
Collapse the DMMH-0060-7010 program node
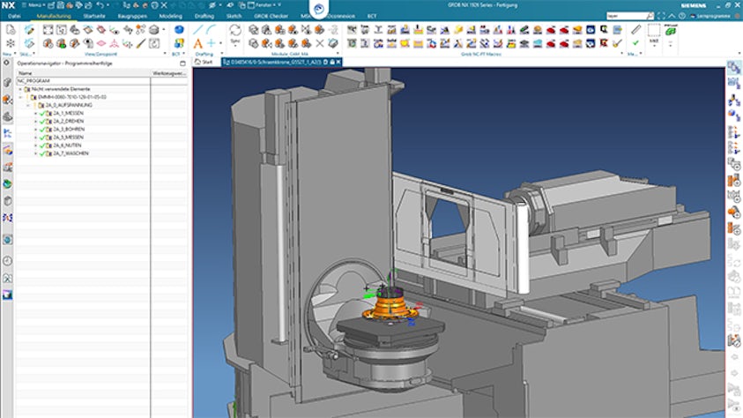[x=20, y=97]
